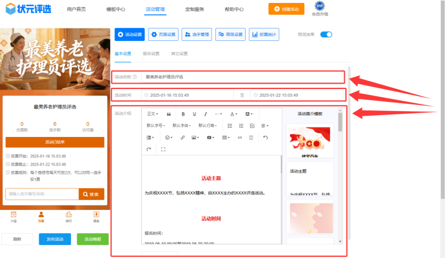Open the font color dropdown

[234, 114]
